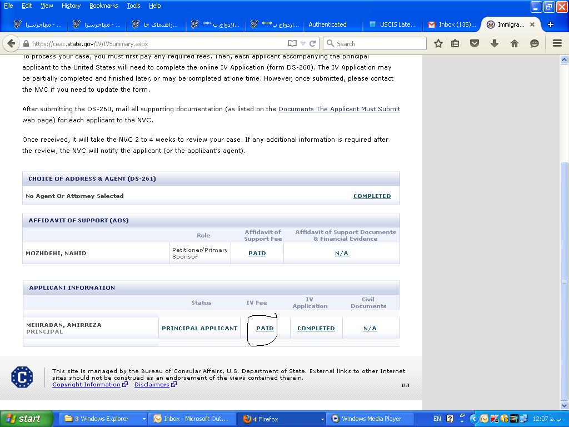Bookmark this page with the star icon

coord(438,43)
